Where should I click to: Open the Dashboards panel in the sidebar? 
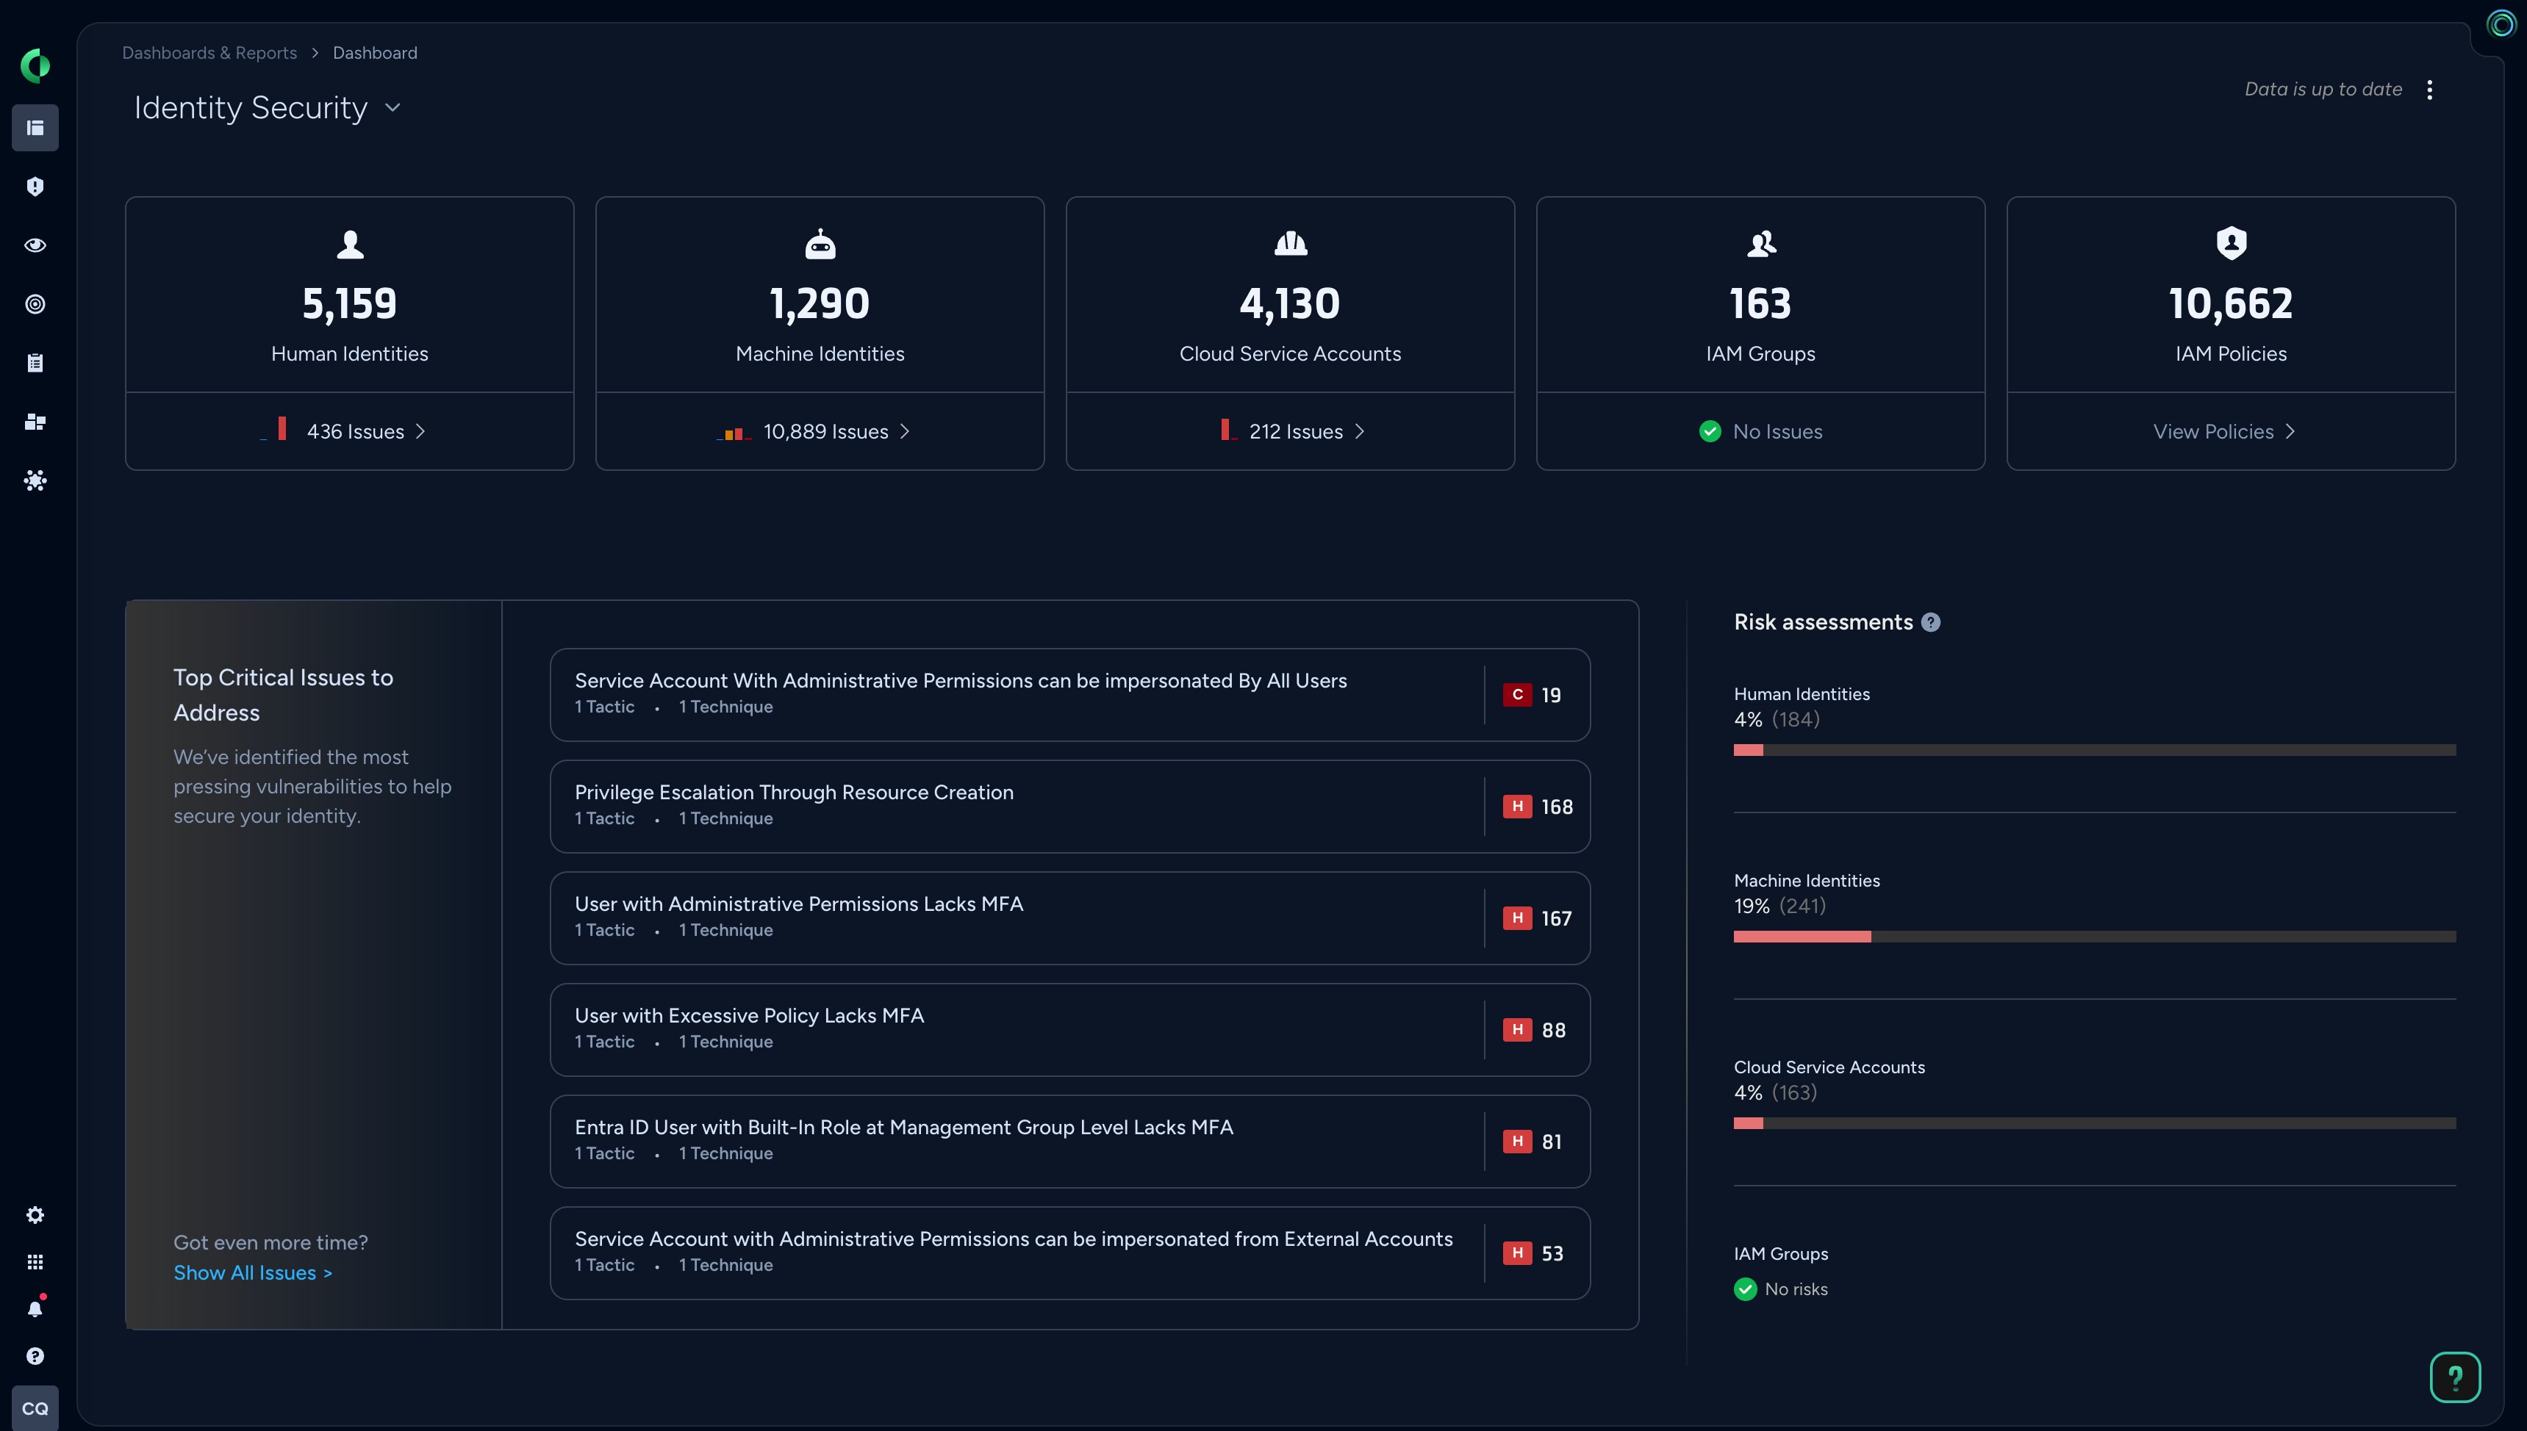click(x=35, y=127)
